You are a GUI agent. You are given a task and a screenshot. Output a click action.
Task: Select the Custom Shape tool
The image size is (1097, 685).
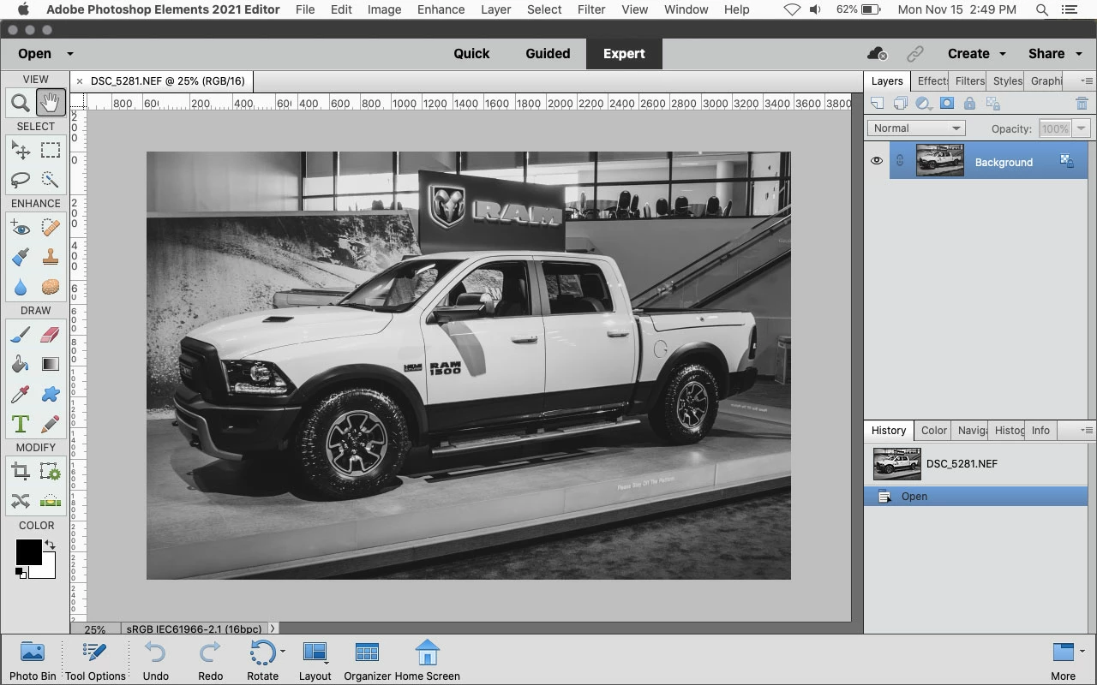pyautogui.click(x=51, y=394)
